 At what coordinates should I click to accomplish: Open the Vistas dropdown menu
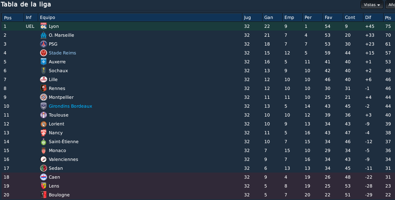(x=372, y=5)
